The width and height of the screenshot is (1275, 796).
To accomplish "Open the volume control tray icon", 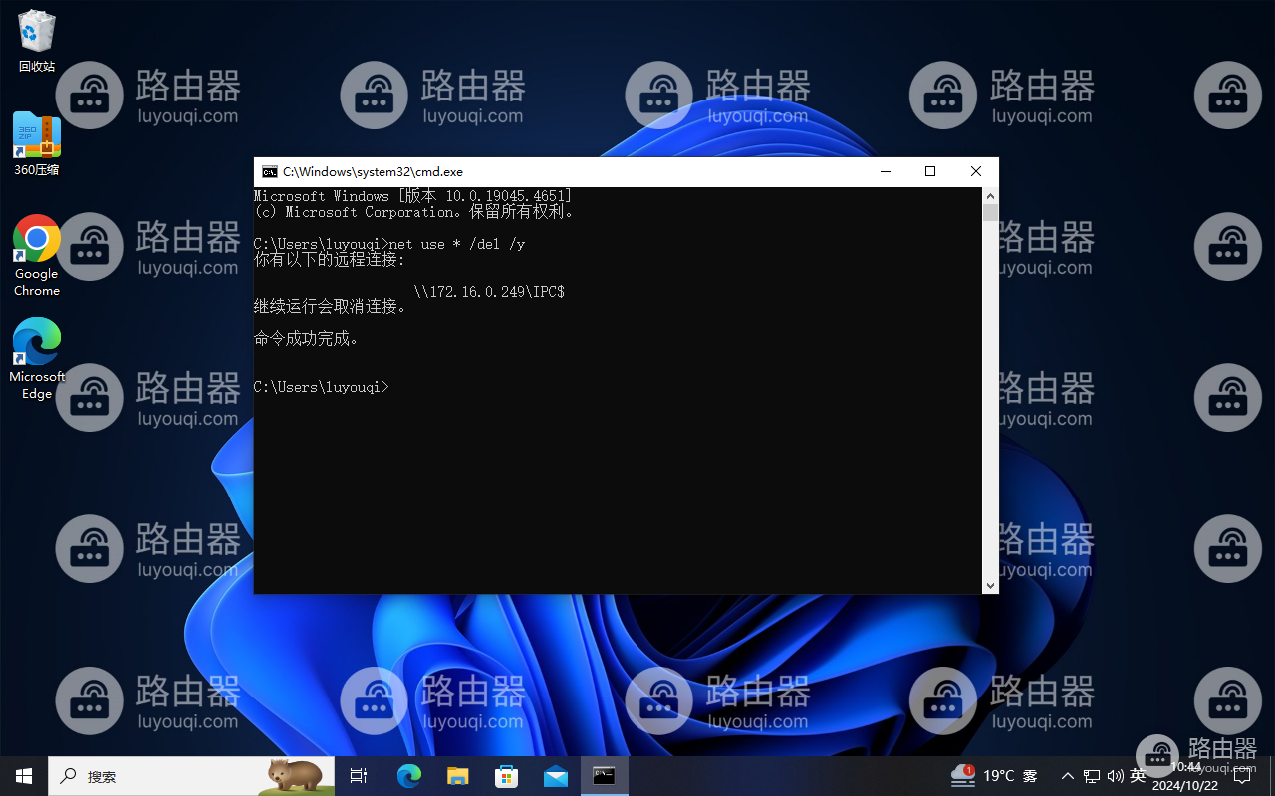I will coord(1115,776).
